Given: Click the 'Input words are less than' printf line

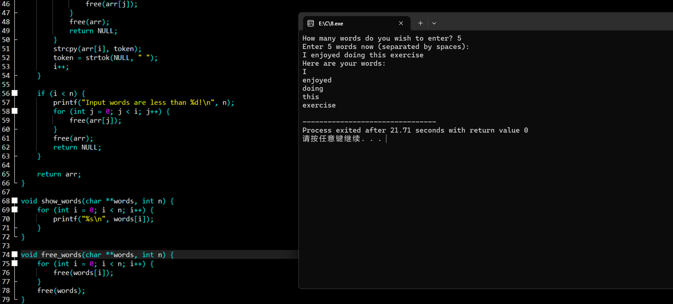Looking at the screenshot, I should tap(144, 102).
